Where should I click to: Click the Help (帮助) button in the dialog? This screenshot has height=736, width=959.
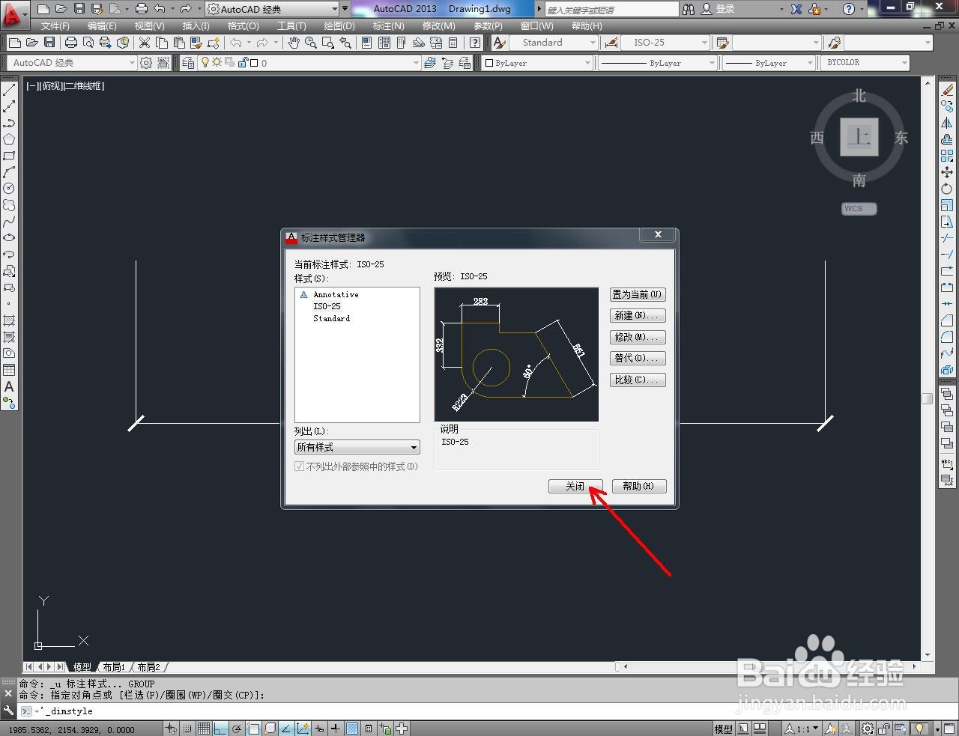[x=638, y=486]
